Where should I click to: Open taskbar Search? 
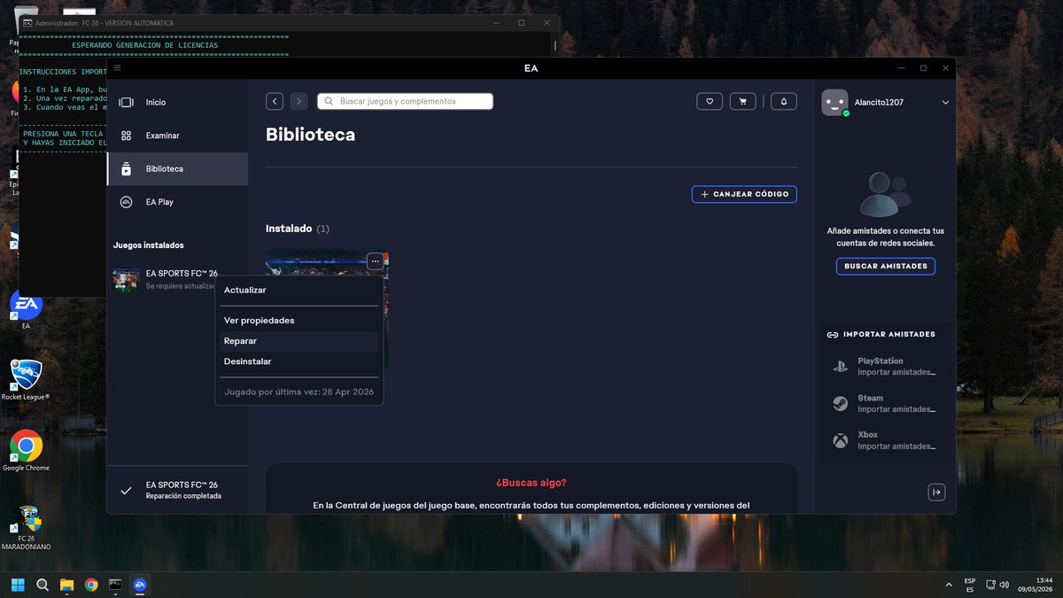pyautogui.click(x=43, y=585)
